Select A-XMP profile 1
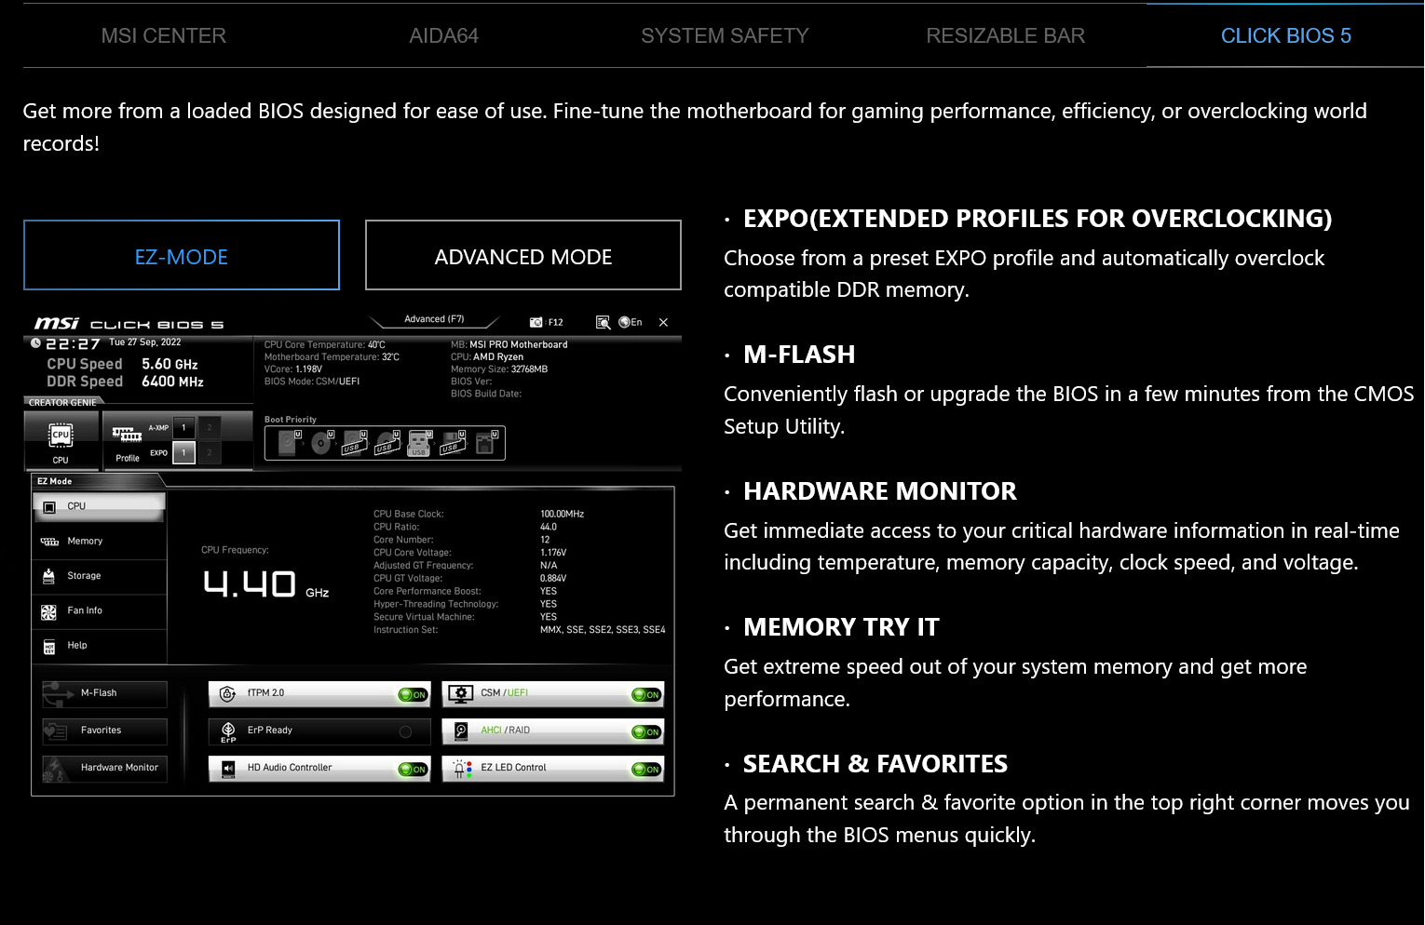 coord(184,428)
